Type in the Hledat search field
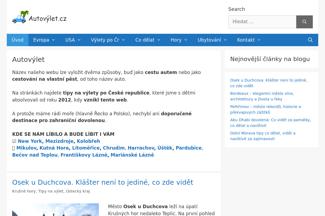 click(262, 22)
